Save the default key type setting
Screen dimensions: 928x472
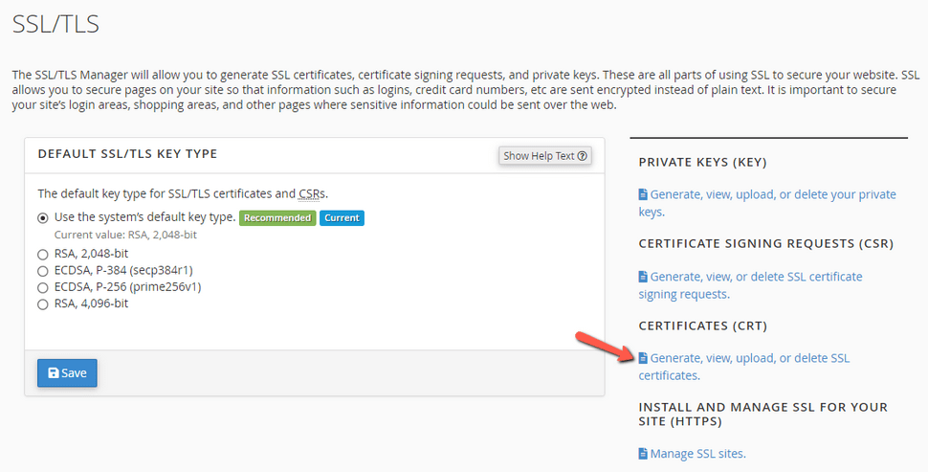click(67, 373)
